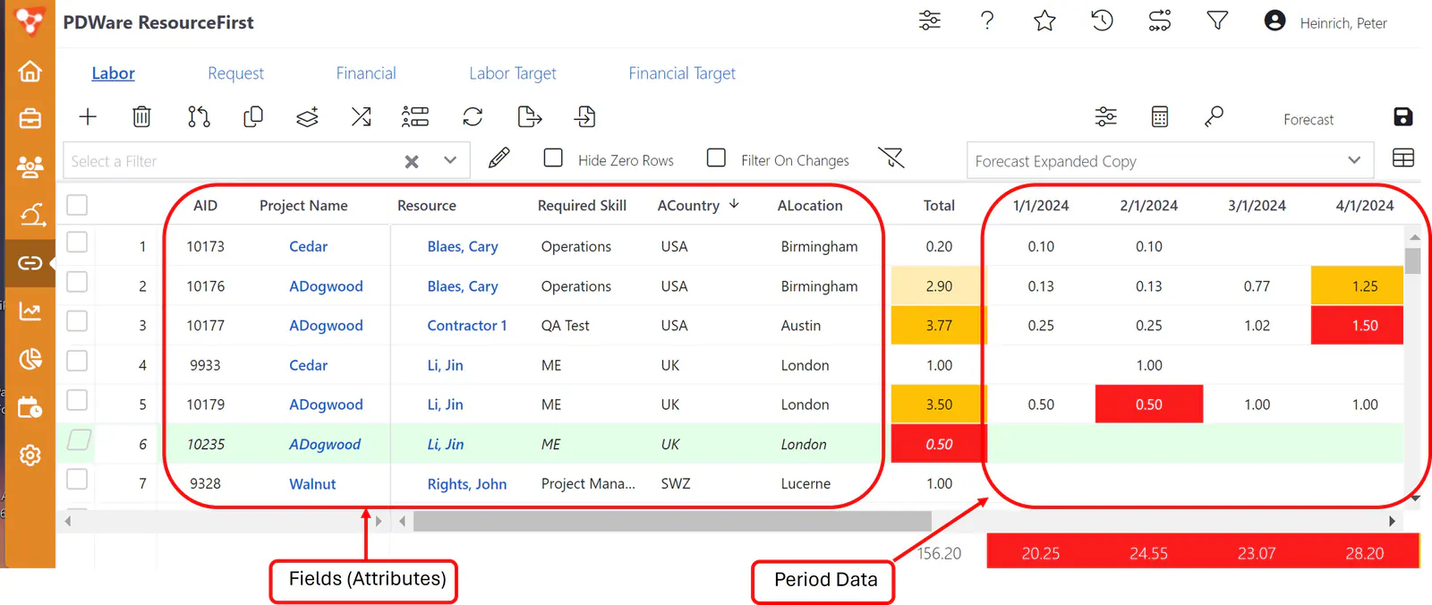This screenshot has height=605, width=1432.
Task: Clear the filter with the X button
Action: pos(412,161)
